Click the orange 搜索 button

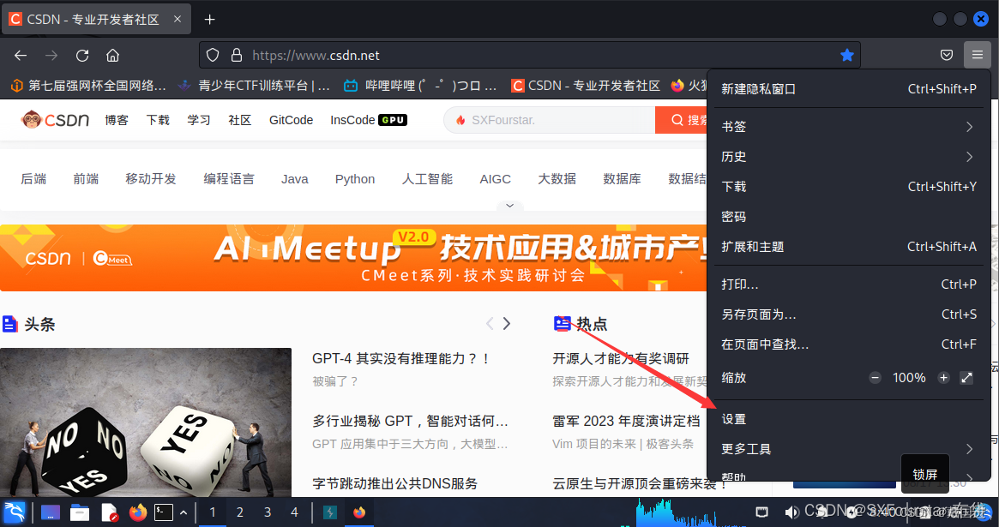pyautogui.click(x=682, y=120)
